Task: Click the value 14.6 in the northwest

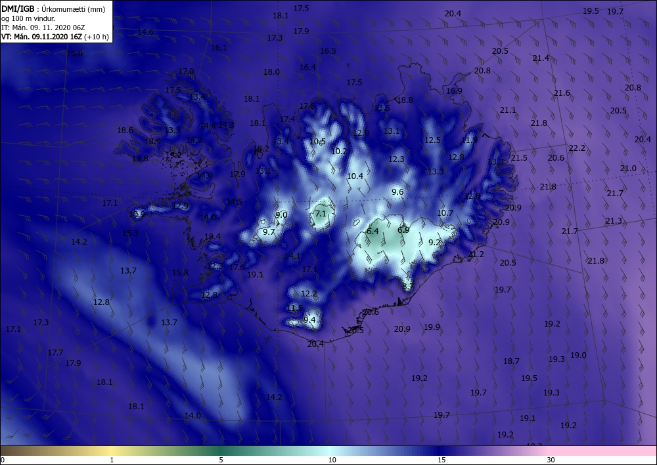Action: pyautogui.click(x=145, y=31)
